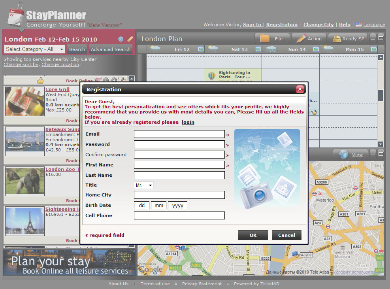Click the plan scrollbar thumb
The height and width of the screenshot is (289, 390).
(x=381, y=95)
